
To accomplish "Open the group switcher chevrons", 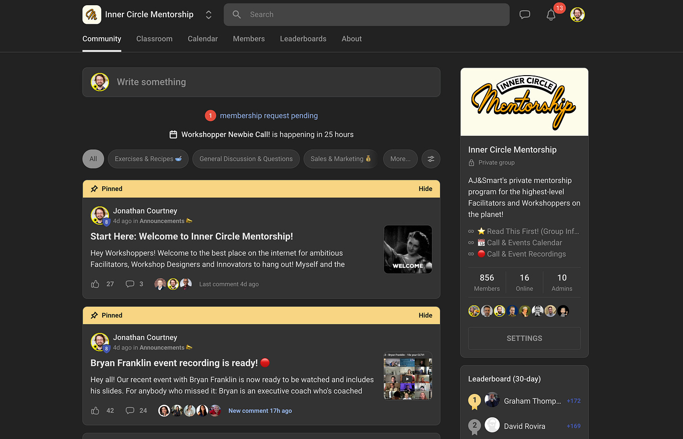I will point(209,15).
